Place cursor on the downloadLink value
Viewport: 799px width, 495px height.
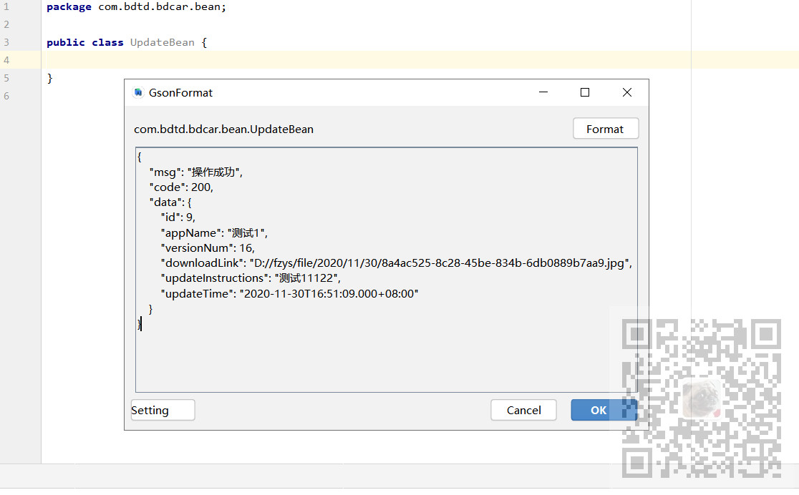pyautogui.click(x=440, y=263)
